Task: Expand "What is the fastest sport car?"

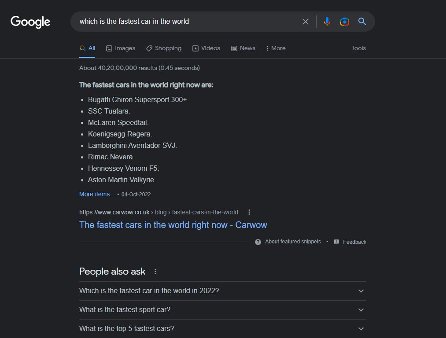Action: [361, 310]
